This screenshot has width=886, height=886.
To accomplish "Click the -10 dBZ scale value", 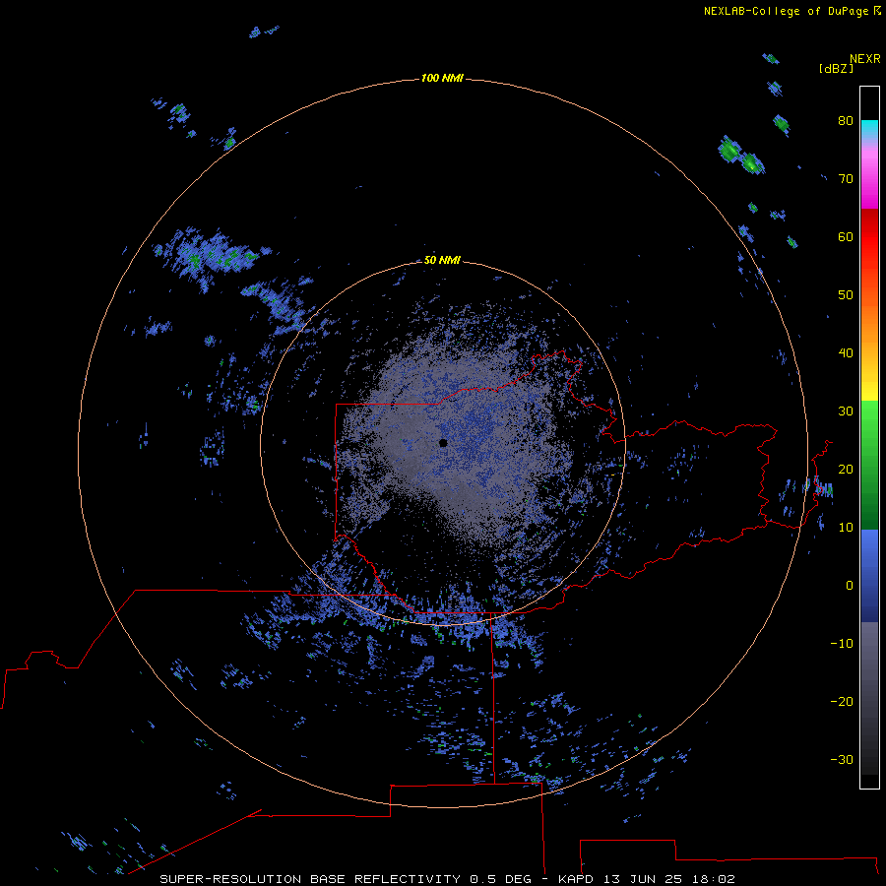I will 842,643.
